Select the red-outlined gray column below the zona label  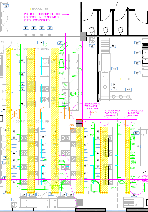click(x=79, y=202)
